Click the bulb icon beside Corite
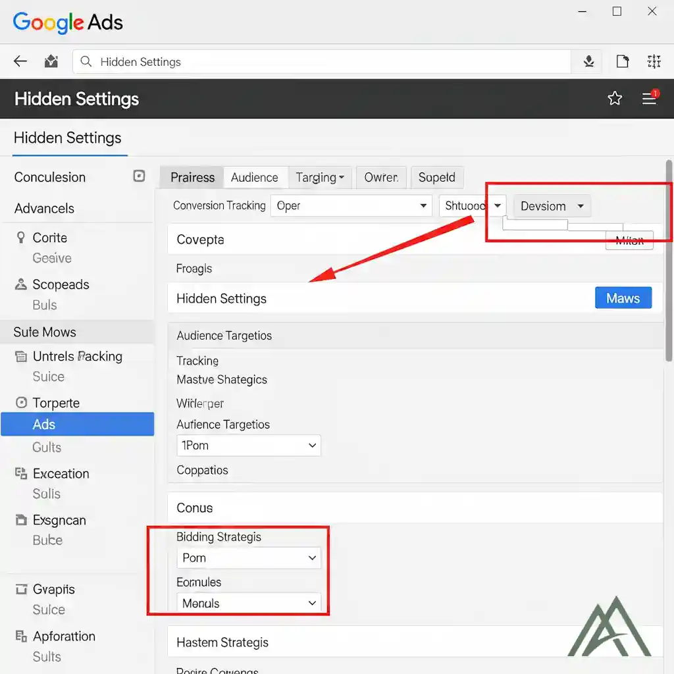The image size is (674, 674). click(20, 237)
